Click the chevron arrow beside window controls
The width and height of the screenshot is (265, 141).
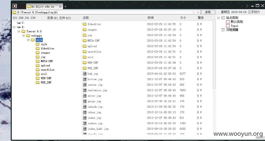coord(247,6)
